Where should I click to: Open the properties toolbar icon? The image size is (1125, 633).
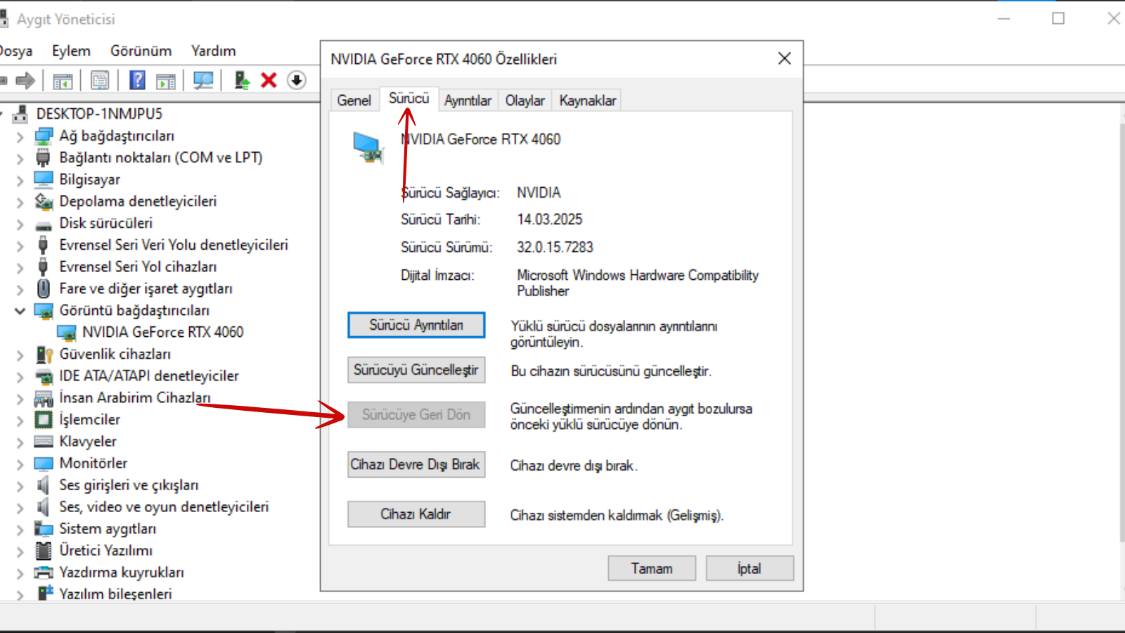(100, 81)
